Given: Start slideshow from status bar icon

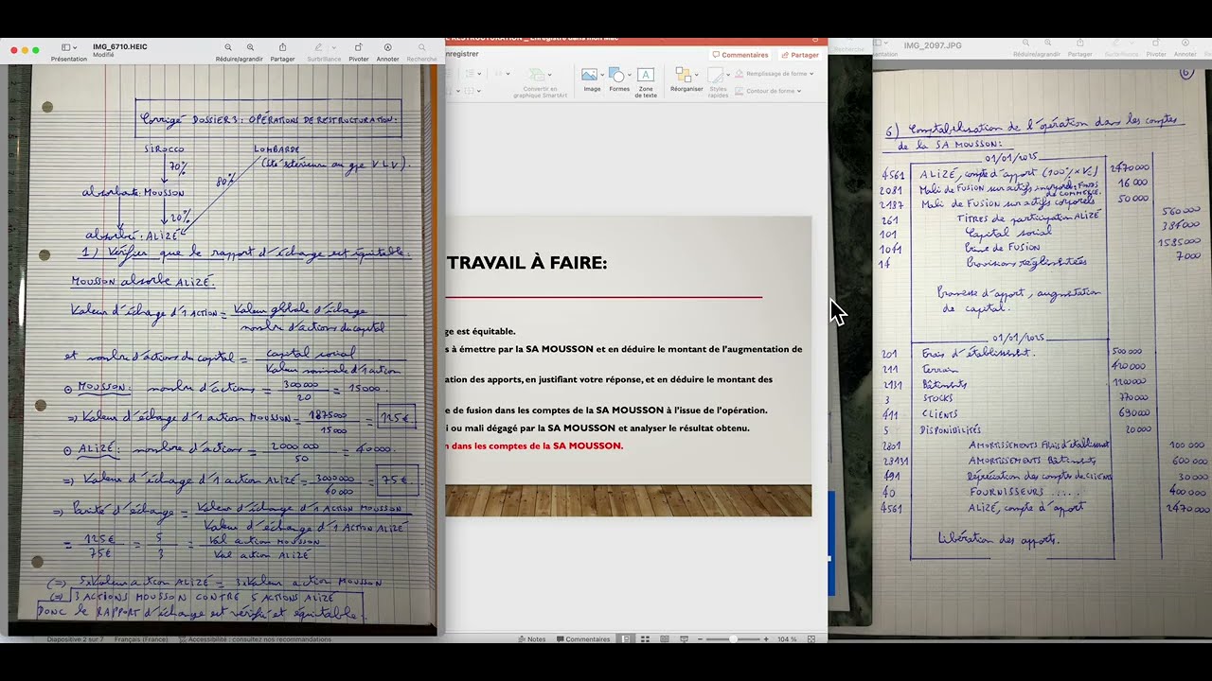Looking at the screenshot, I should pos(684,639).
